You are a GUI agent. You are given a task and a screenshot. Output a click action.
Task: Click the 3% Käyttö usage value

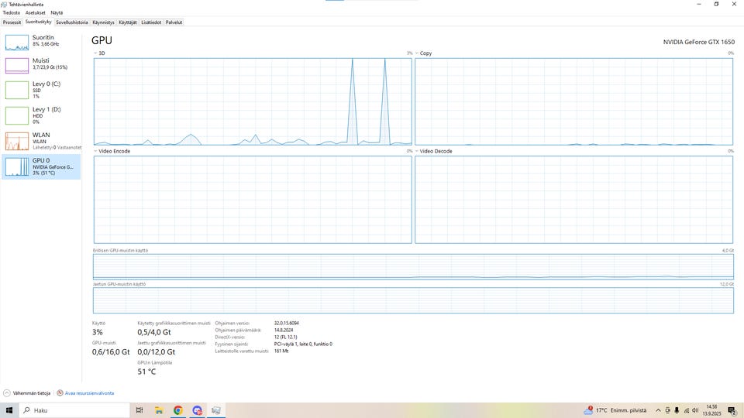pyautogui.click(x=98, y=332)
